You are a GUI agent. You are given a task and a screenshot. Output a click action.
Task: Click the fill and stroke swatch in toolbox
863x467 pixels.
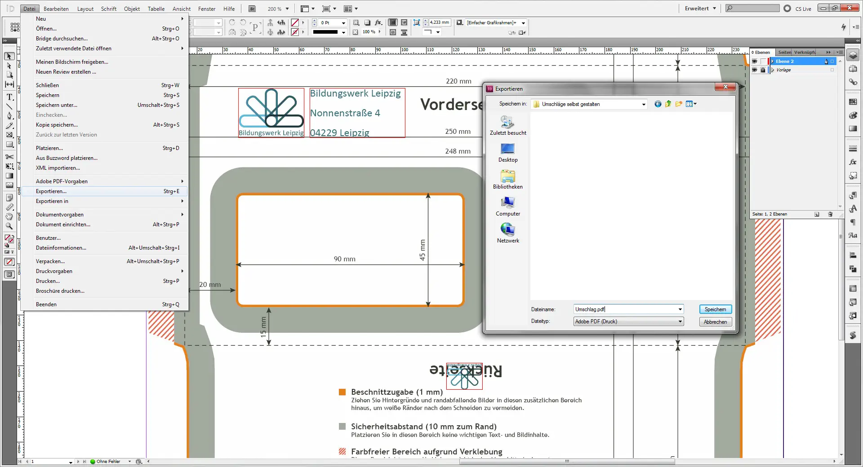(9, 239)
